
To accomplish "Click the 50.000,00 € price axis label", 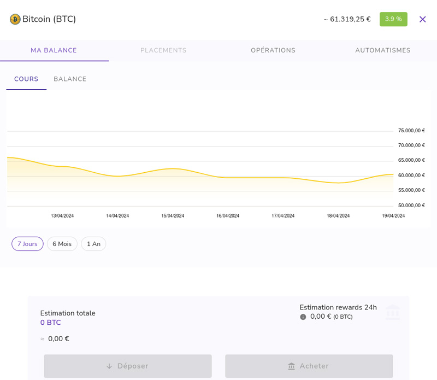I will click(x=411, y=206).
